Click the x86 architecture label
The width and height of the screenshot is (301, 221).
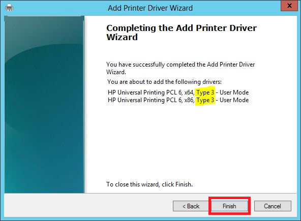point(189,100)
